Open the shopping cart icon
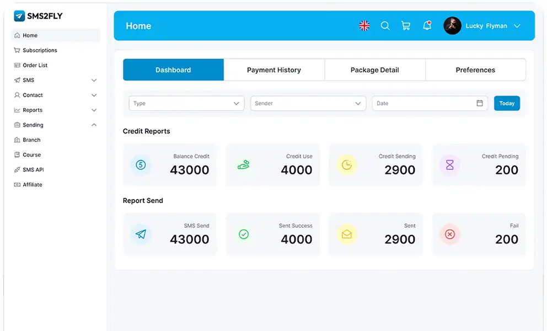This screenshot has height=331, width=547. [x=406, y=26]
